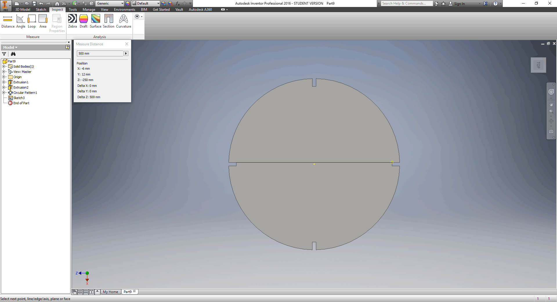Click the appearance color wheel icon
Viewport: 557px width, 302px height.
128,3
